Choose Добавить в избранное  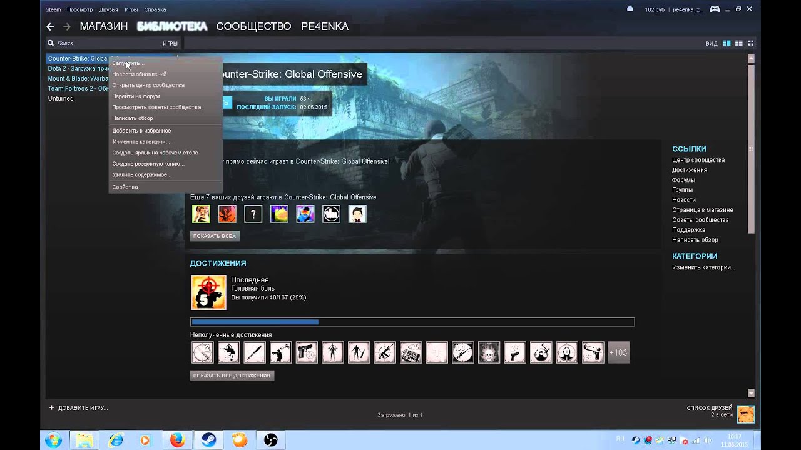click(165, 131)
